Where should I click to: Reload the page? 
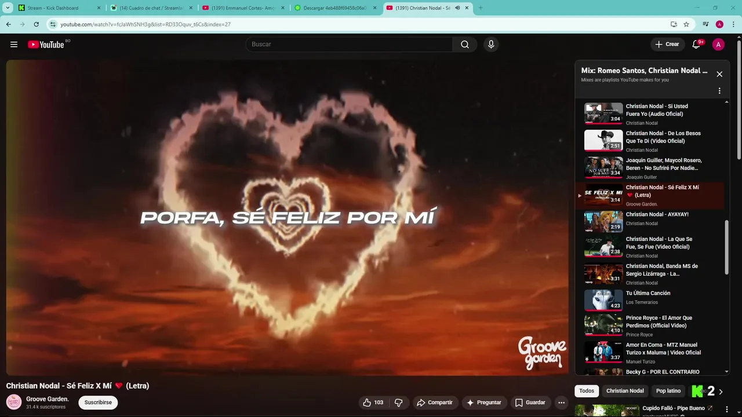click(x=36, y=24)
